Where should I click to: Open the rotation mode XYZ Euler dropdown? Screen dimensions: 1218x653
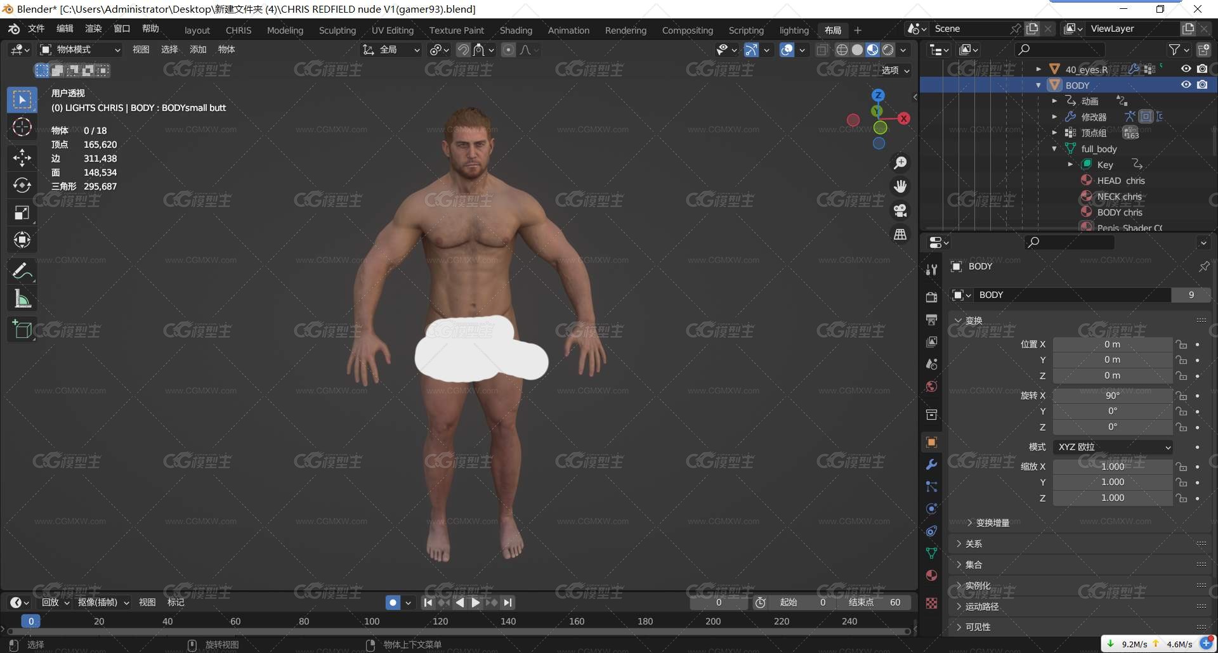[1113, 447]
